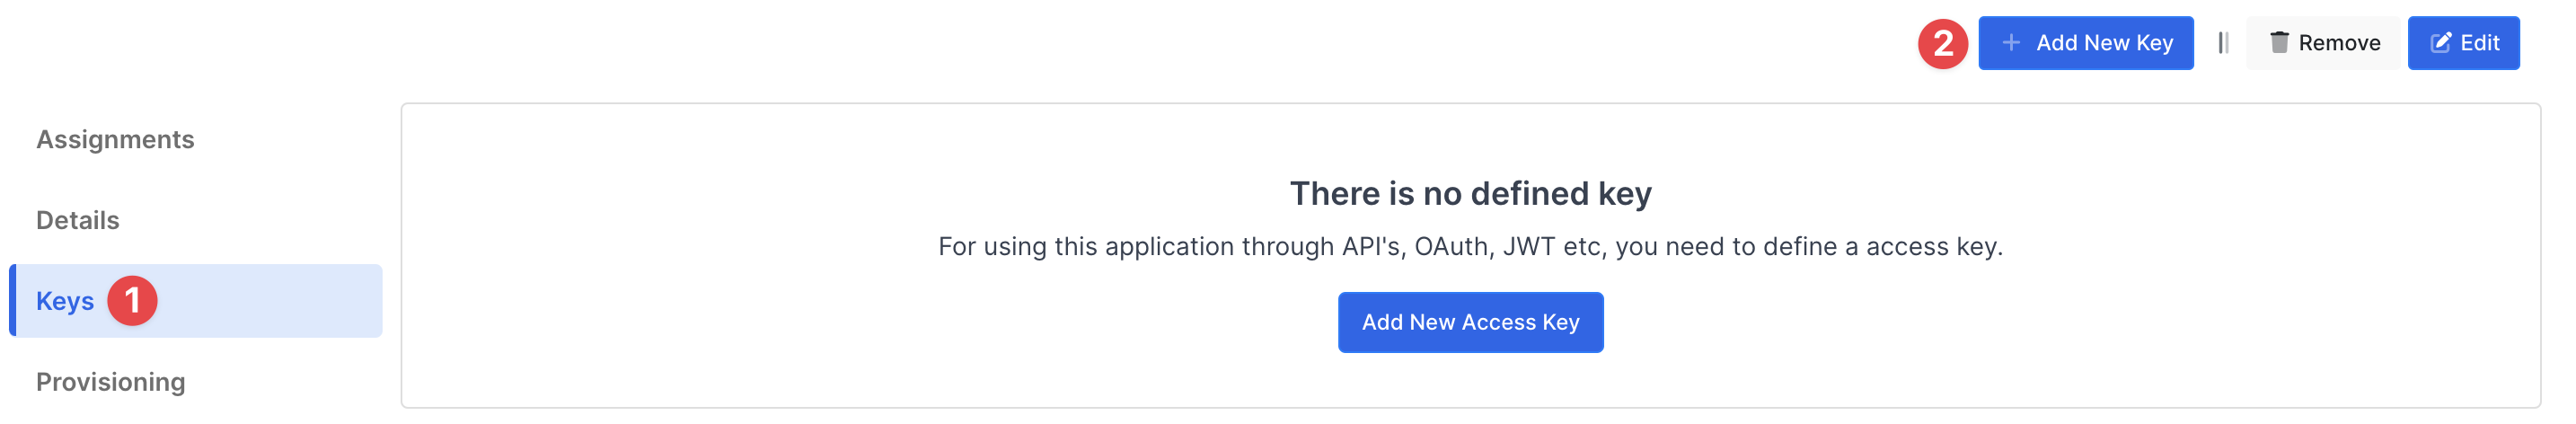Open the Assignments tab

point(115,140)
